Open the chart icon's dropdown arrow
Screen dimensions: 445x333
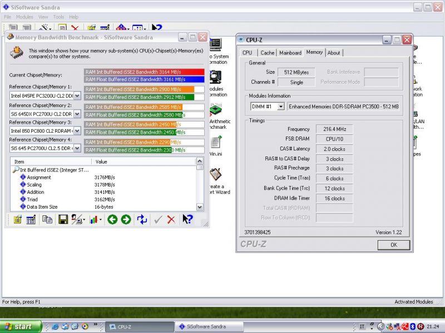point(101,219)
